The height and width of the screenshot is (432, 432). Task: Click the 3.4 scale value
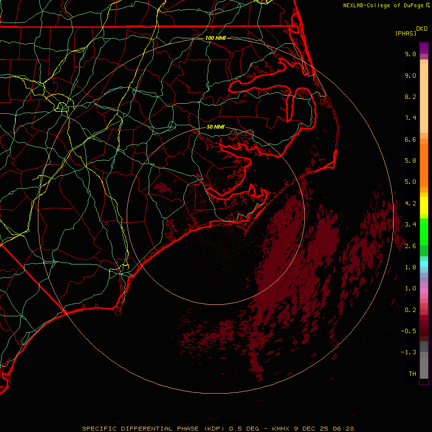[410, 225]
